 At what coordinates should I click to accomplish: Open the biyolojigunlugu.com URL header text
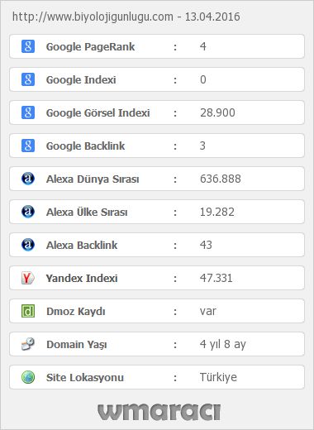coord(93,17)
